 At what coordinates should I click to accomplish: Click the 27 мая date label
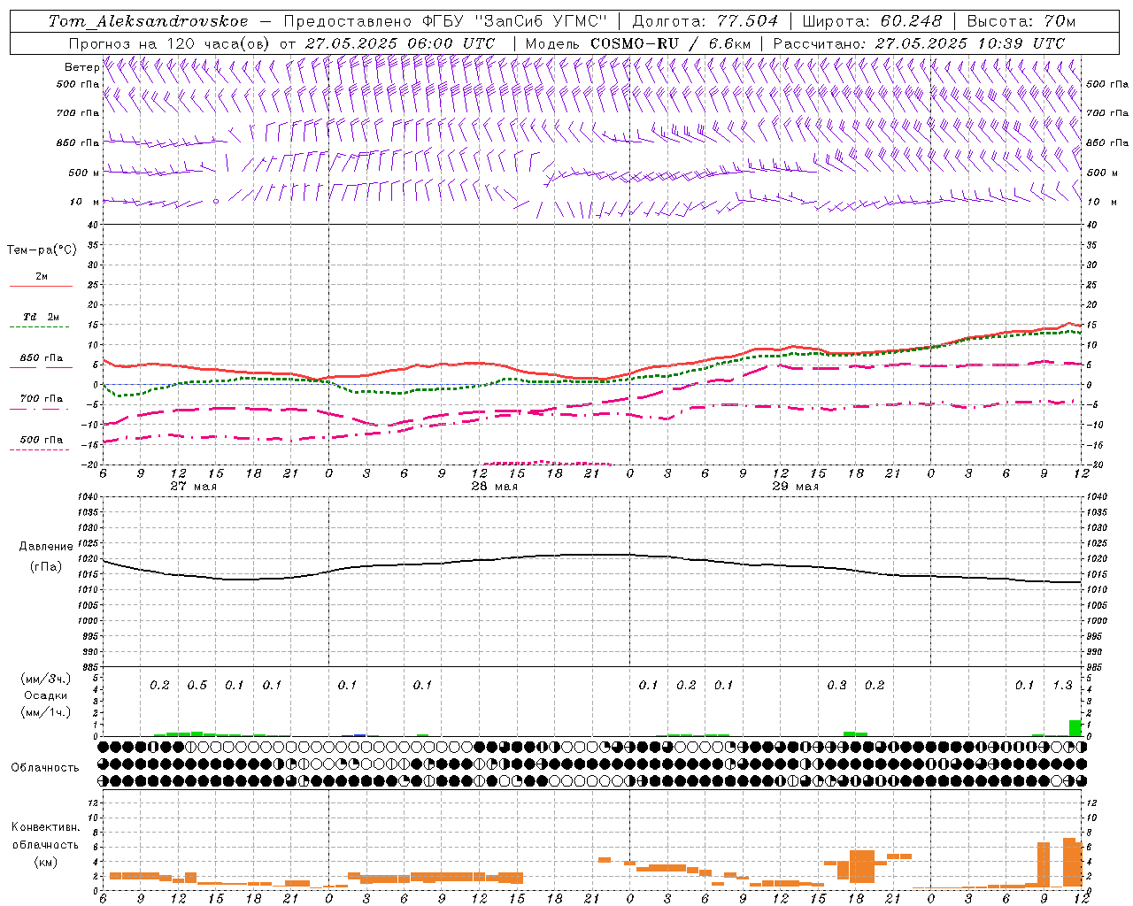point(194,487)
